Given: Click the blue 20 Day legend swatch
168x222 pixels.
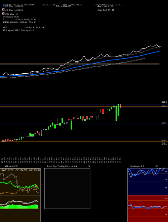Looking at the screenshot, I should (3, 6).
